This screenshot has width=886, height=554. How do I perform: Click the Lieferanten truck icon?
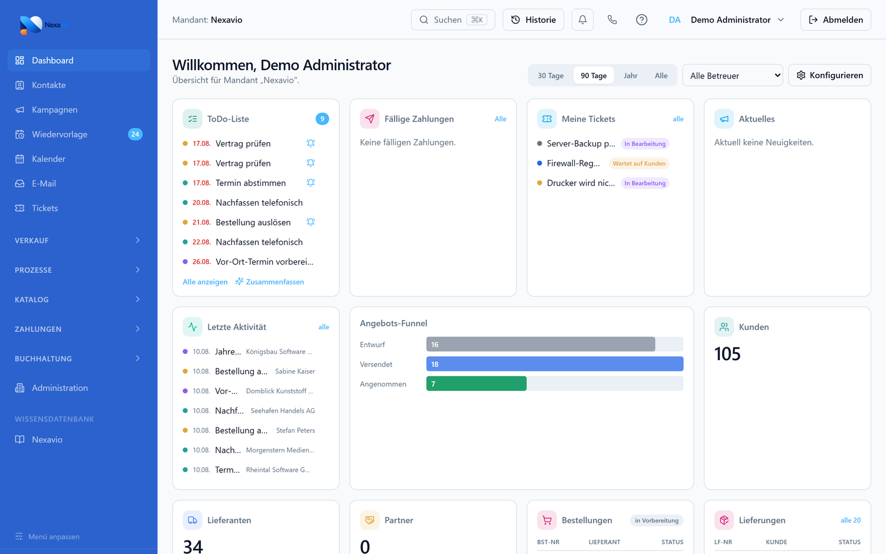point(193,520)
